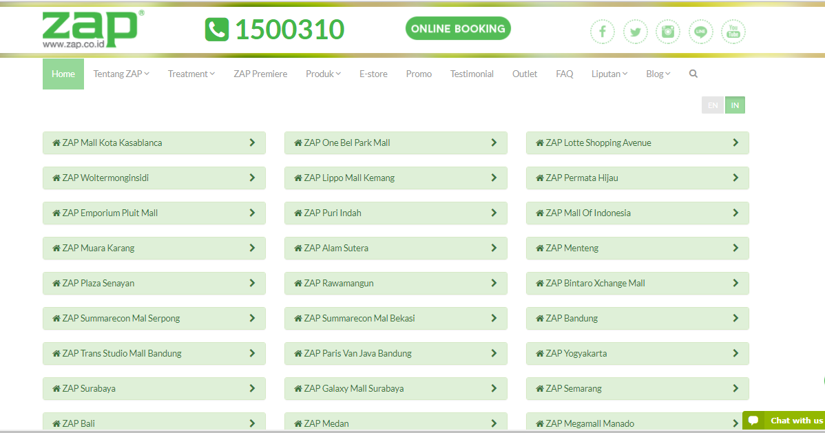
Task: Open the FAQ menu item
Action: point(565,74)
